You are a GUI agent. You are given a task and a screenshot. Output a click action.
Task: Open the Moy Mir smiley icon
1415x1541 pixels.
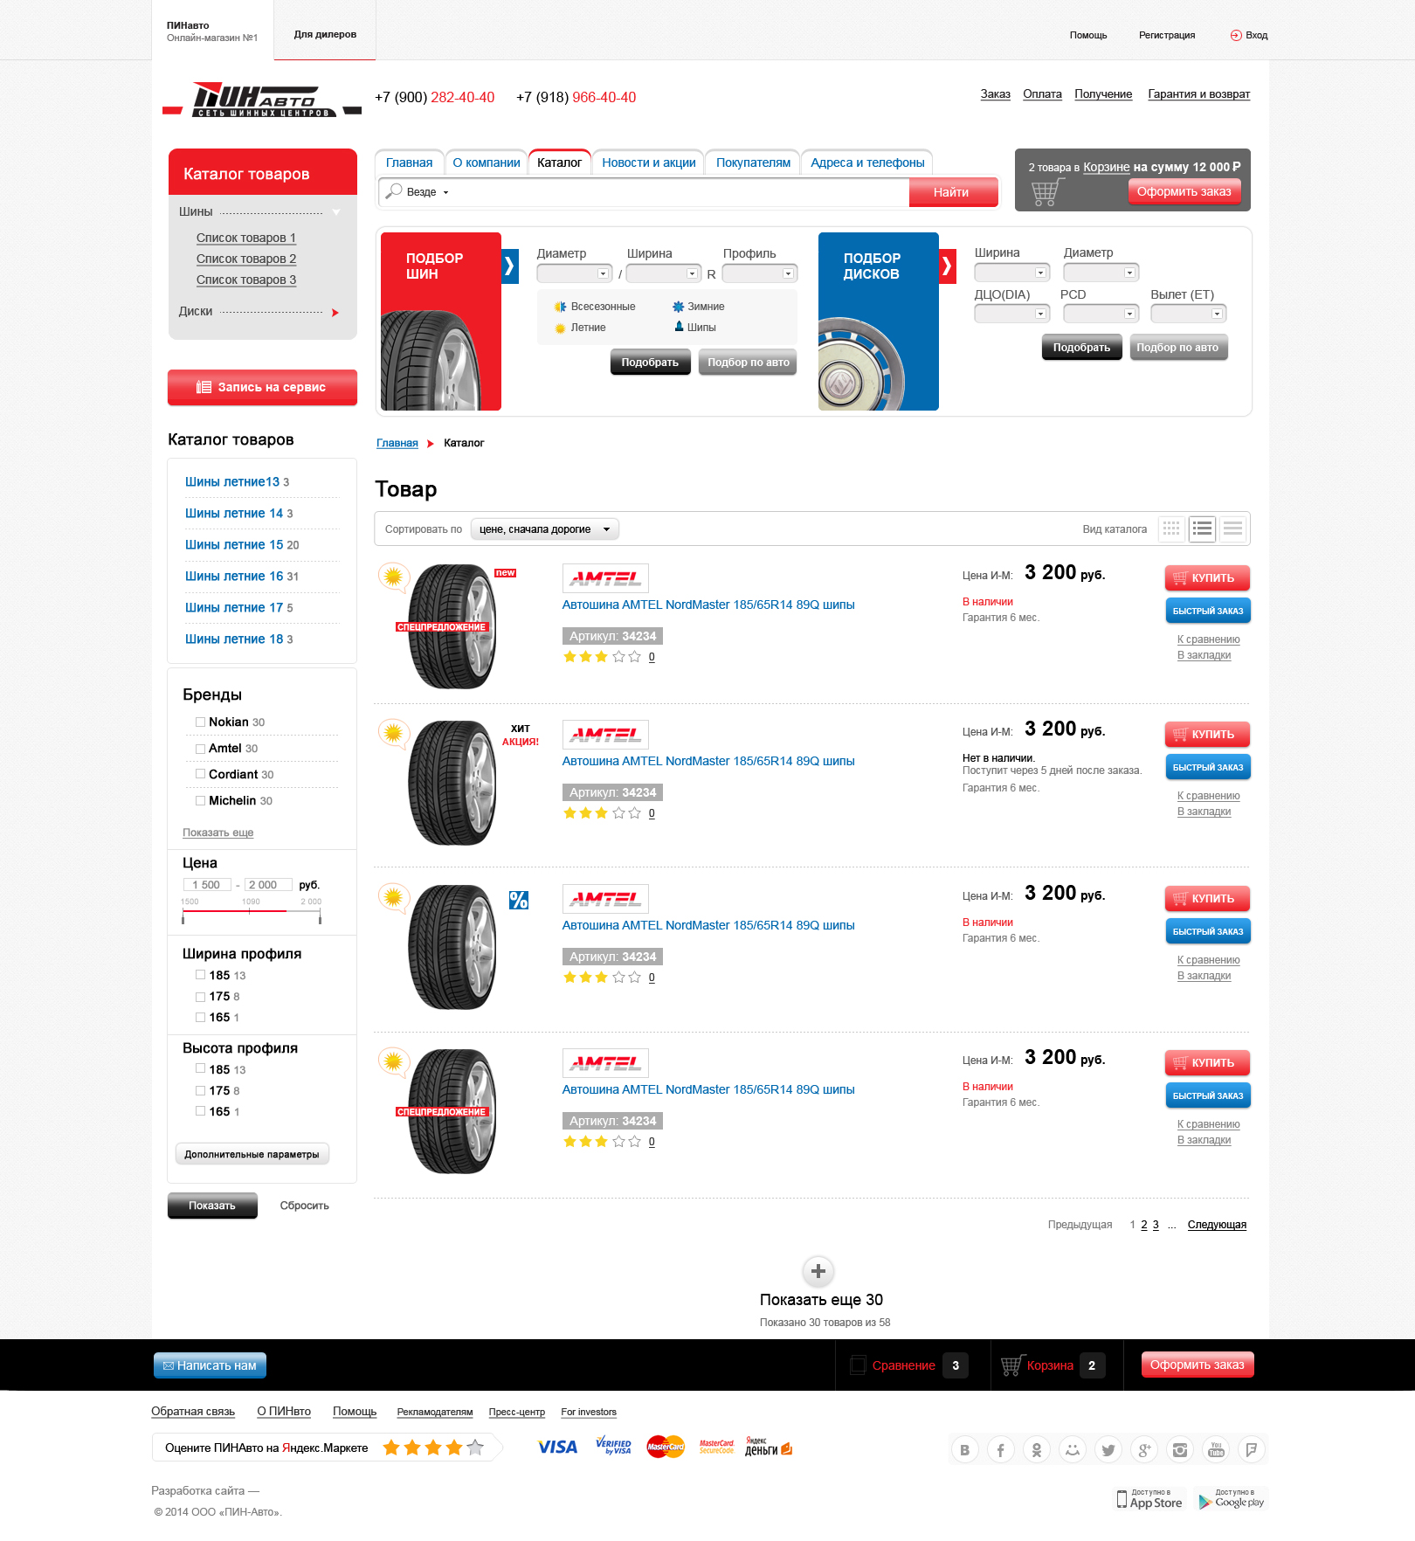point(1073,1450)
